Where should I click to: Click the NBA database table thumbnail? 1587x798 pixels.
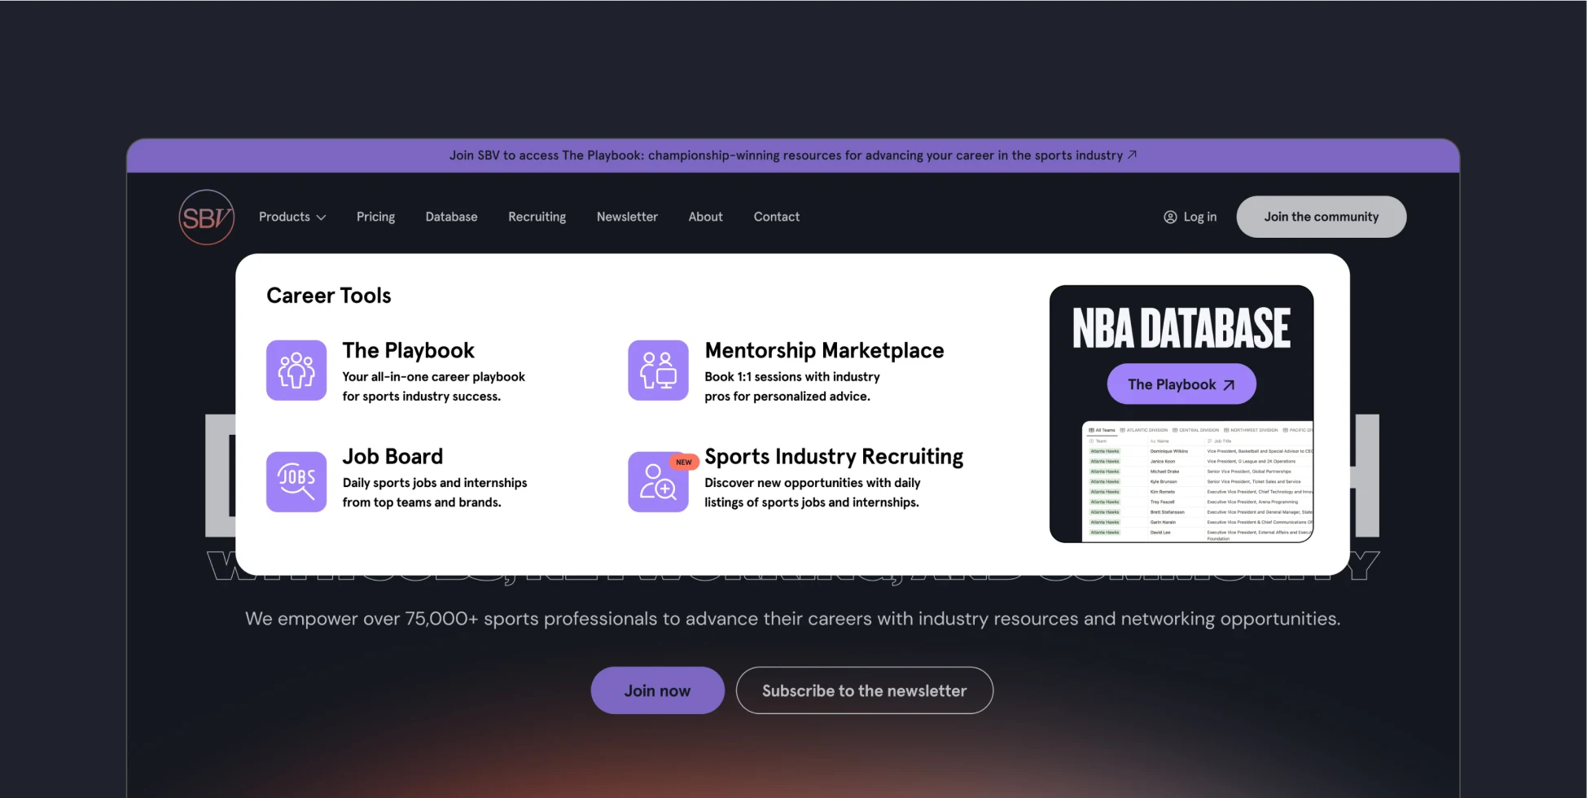click(x=1198, y=481)
